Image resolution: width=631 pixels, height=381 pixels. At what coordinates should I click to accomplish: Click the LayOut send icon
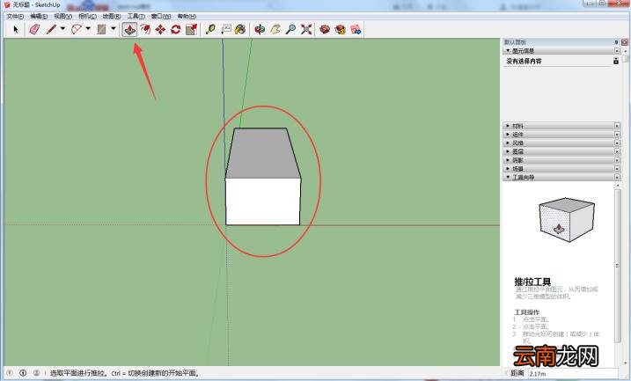pyautogui.click(x=356, y=29)
